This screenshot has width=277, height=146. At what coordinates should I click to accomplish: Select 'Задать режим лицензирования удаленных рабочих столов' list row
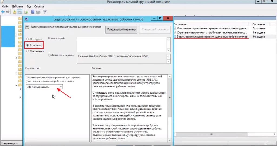[x=212, y=36]
